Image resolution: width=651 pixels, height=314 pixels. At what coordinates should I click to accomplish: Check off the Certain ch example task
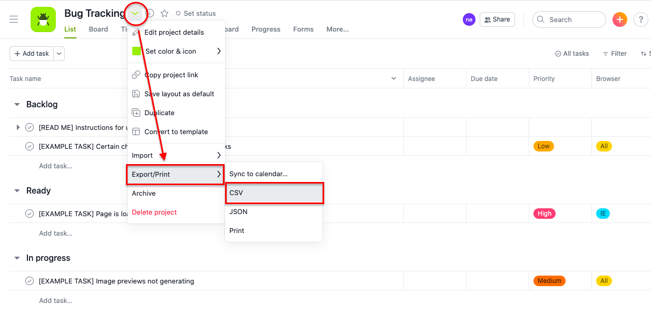pos(30,146)
